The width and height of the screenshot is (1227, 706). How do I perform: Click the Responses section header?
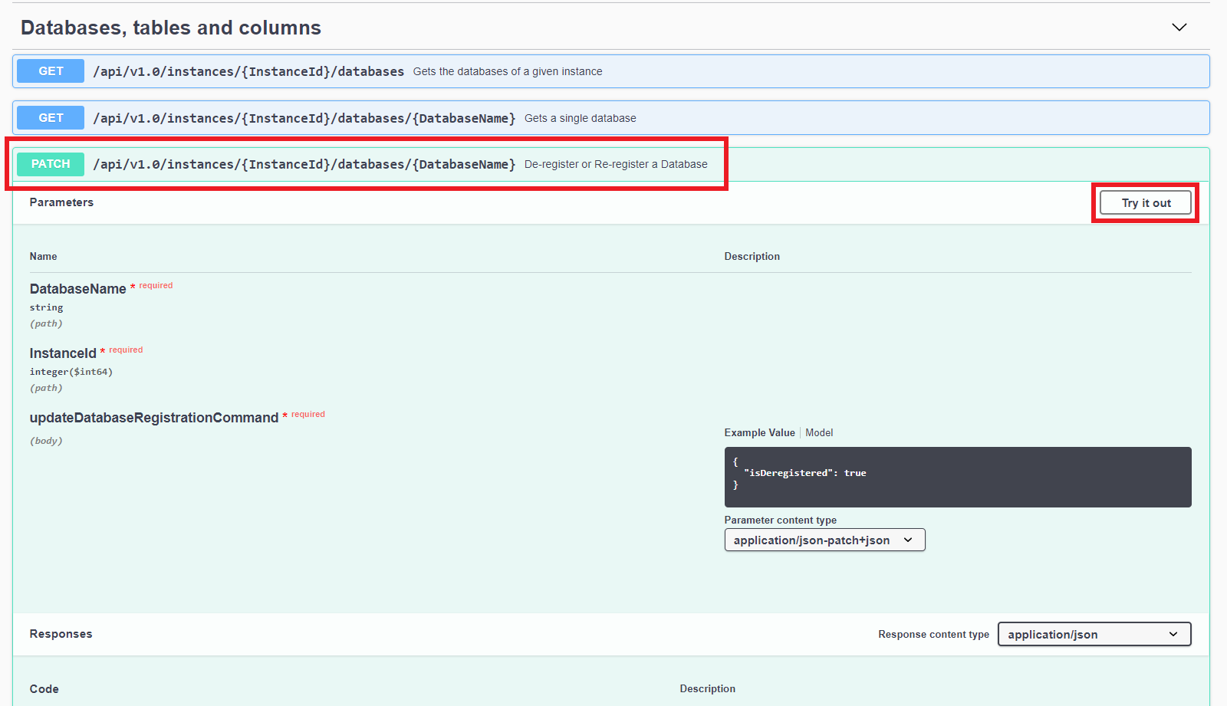(x=61, y=634)
